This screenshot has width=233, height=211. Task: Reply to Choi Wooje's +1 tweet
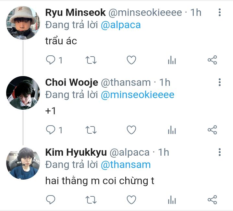pyautogui.click(x=51, y=130)
